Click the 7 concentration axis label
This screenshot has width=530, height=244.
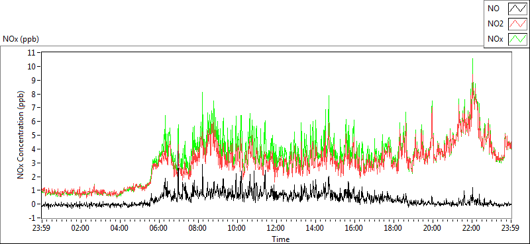(34, 108)
